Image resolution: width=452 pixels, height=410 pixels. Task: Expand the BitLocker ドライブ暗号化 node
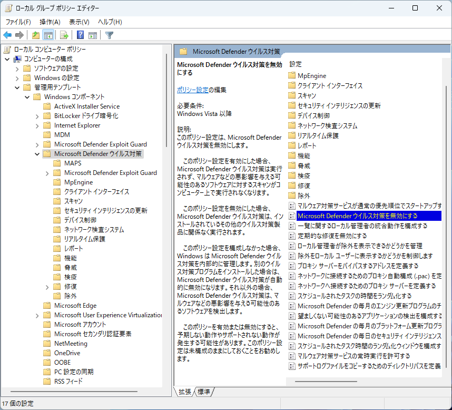click(x=37, y=116)
